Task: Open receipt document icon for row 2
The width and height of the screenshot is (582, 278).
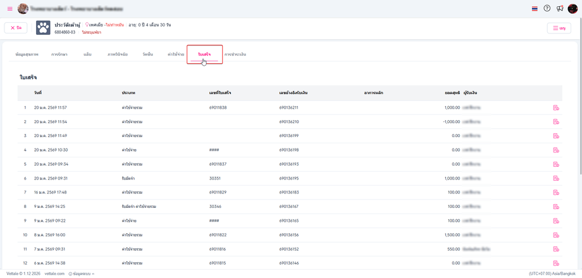Action: (556, 122)
